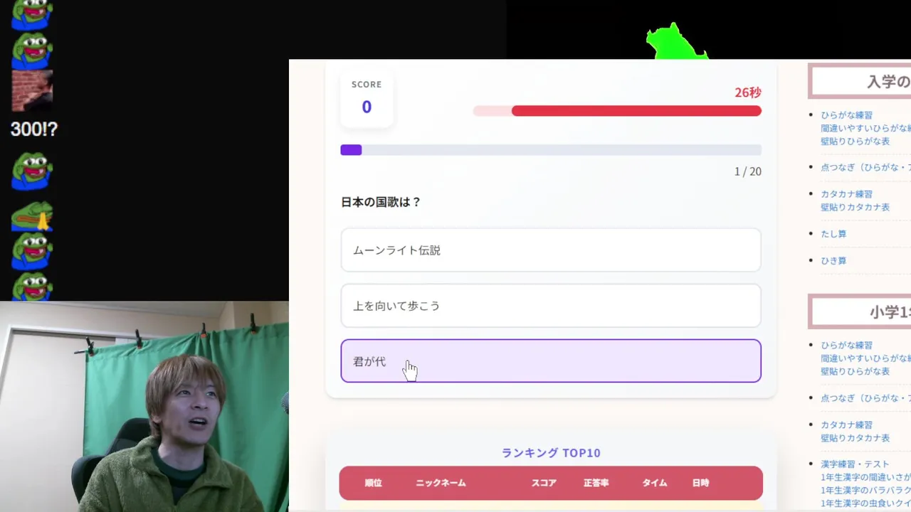Viewport: 911px width, 512px height.
Task: Click the 1 / 20 question counter
Action: (748, 171)
